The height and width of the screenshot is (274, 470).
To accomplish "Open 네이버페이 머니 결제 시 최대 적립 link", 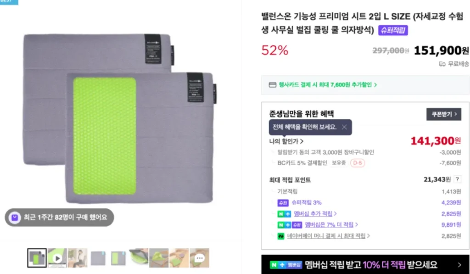I will 328,236.
